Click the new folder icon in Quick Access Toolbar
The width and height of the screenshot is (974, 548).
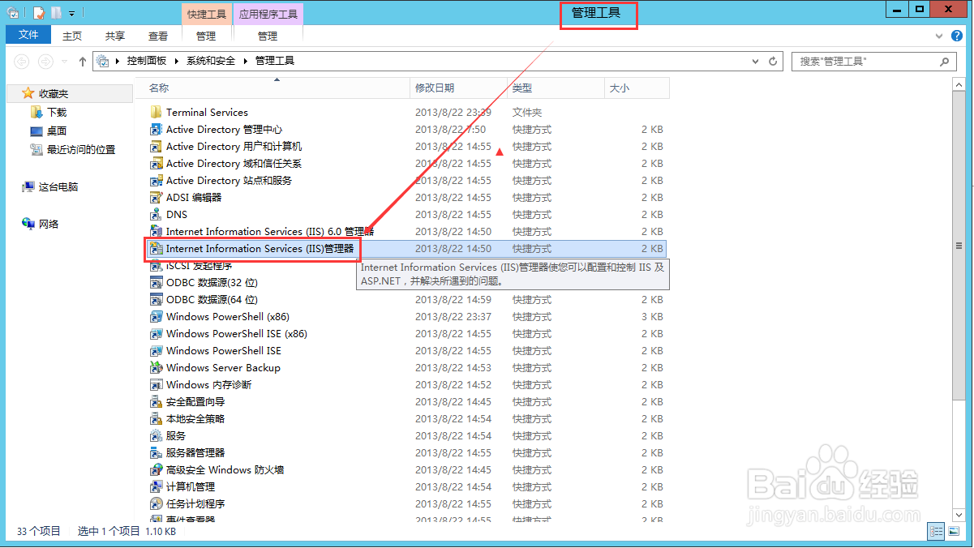(56, 13)
